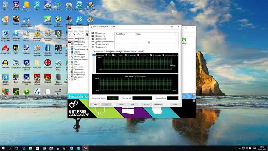
Task: Click the Save button
Action: click(132, 104)
